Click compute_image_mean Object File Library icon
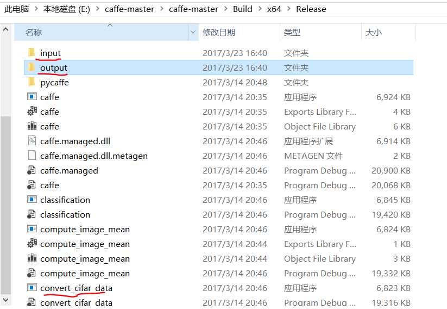Screen dimensions: 447x309 (x=32, y=258)
